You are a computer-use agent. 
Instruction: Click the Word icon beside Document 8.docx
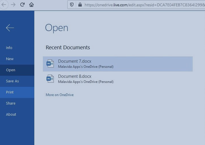[50, 79]
